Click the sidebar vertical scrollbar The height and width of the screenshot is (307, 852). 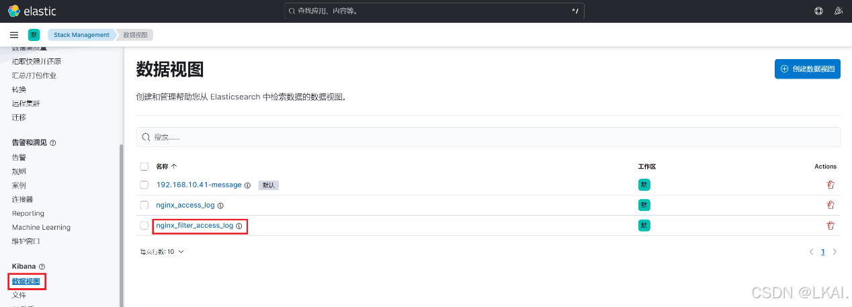click(122, 225)
